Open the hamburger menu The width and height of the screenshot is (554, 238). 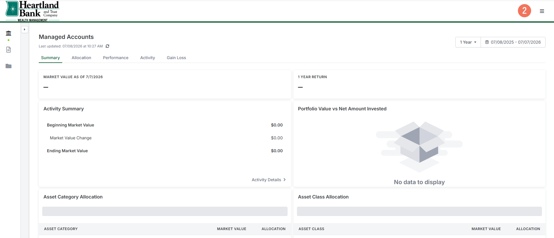(x=542, y=11)
